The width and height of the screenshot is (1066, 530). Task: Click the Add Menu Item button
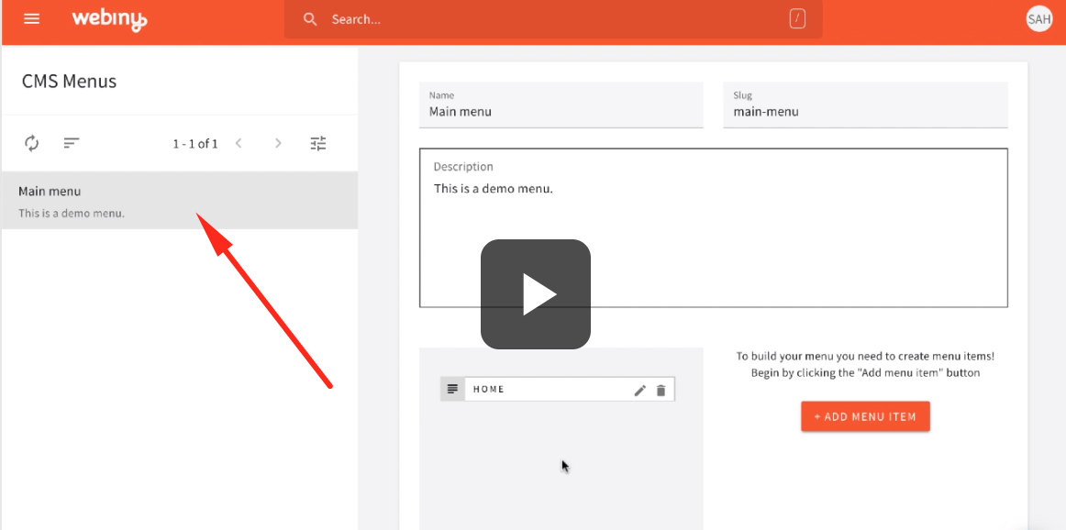point(865,416)
